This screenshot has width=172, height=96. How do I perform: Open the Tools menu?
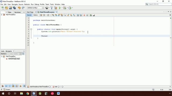[x=52, y=4]
